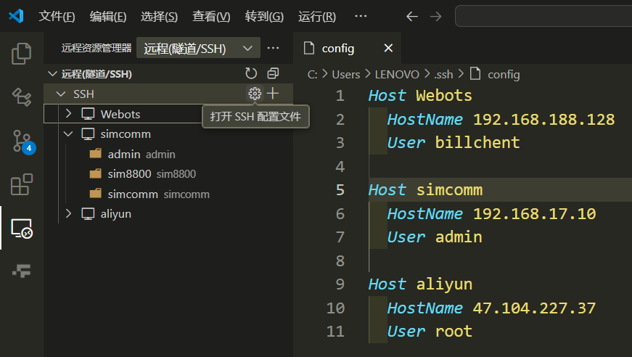Show more menu items via ellipsis
Viewport: 632px width, 357px height.
tap(361, 17)
